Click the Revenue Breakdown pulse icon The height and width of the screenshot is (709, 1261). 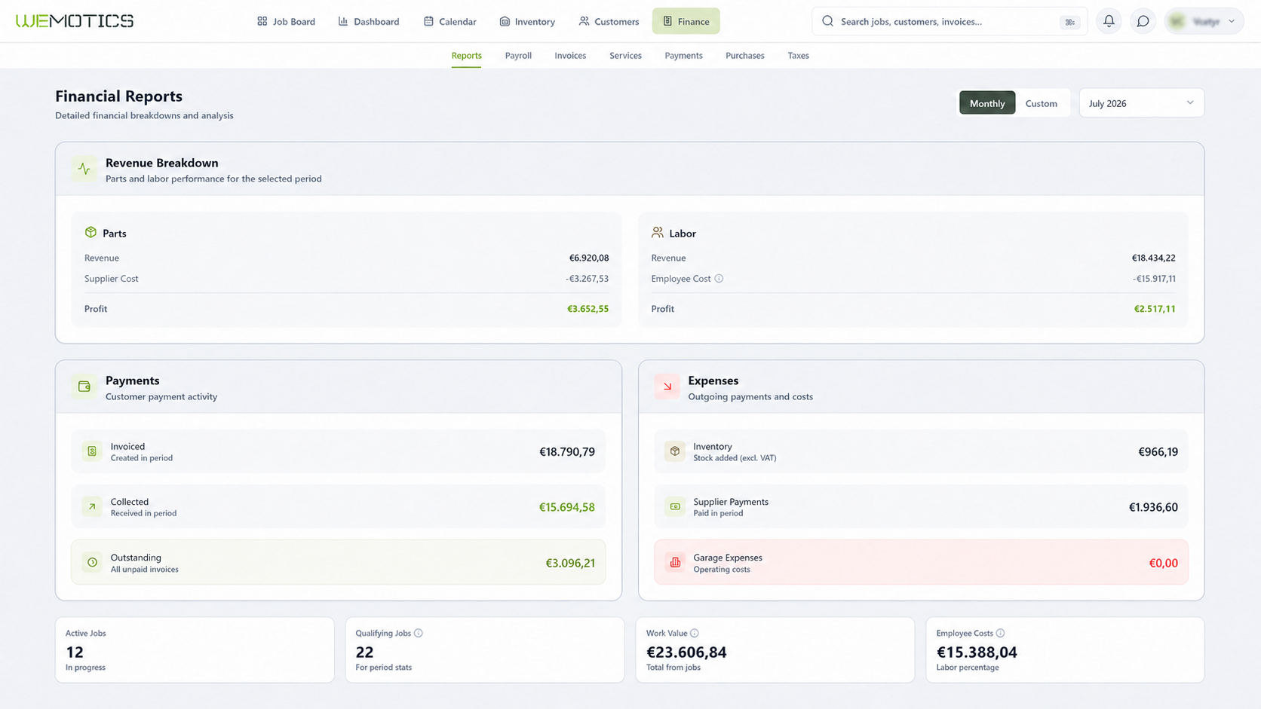click(84, 170)
